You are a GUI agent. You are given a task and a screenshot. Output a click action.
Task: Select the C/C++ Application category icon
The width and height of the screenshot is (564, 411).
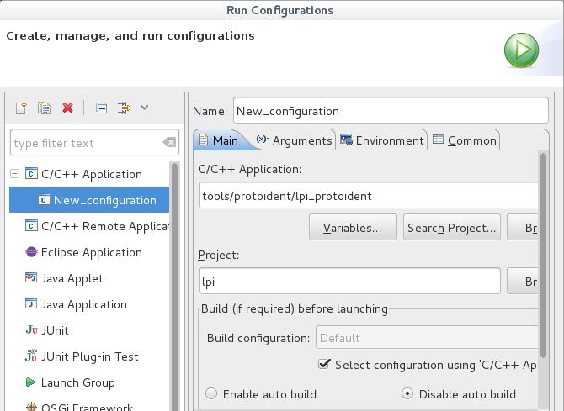(31, 173)
